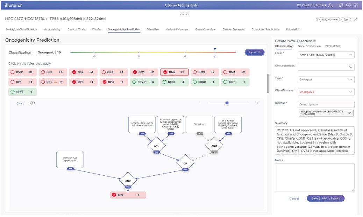Open the user account profile icon
This screenshot has height=217, width=363.
330,5
